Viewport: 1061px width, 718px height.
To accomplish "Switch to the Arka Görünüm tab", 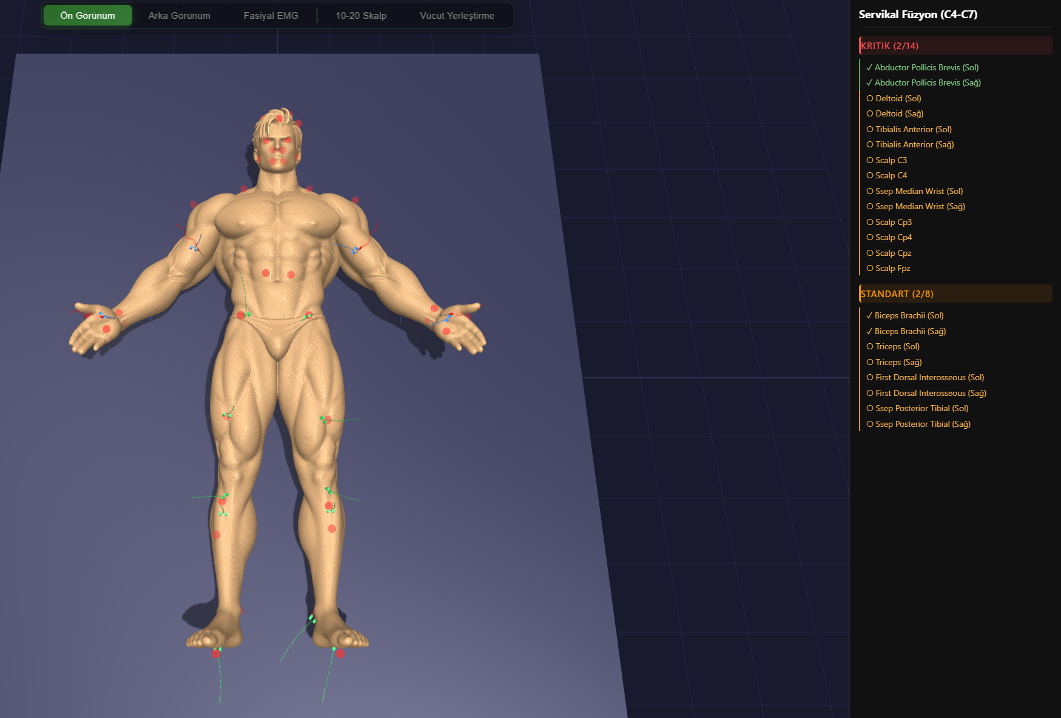I will click(179, 16).
